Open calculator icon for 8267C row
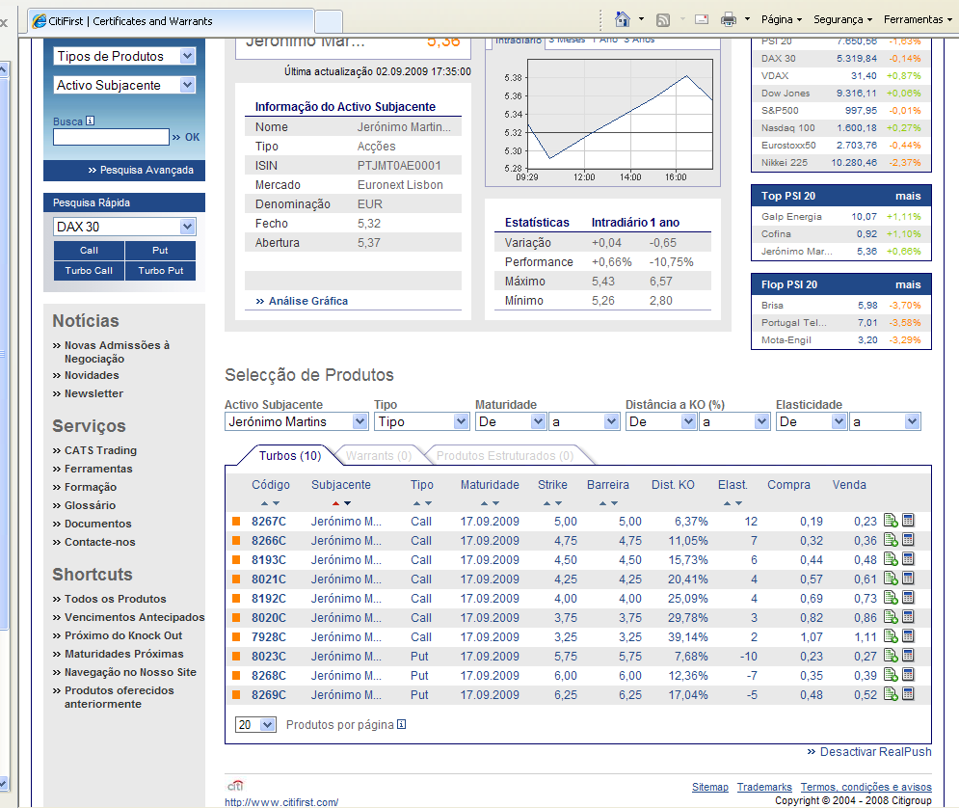 click(908, 520)
